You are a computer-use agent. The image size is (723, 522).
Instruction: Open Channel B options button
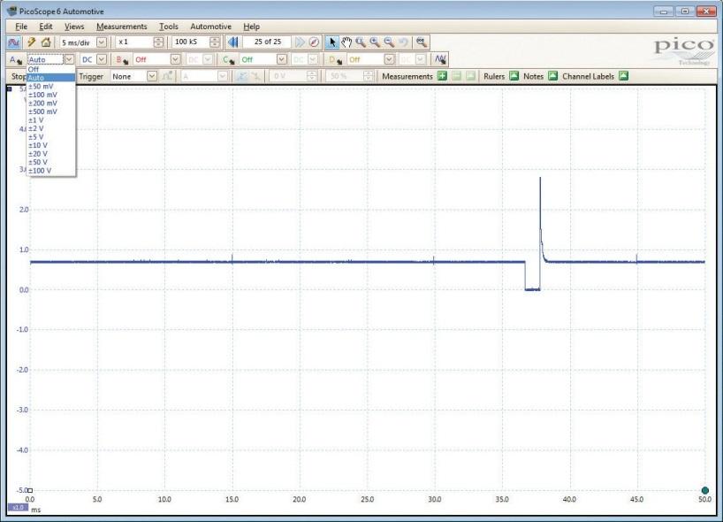point(122,59)
